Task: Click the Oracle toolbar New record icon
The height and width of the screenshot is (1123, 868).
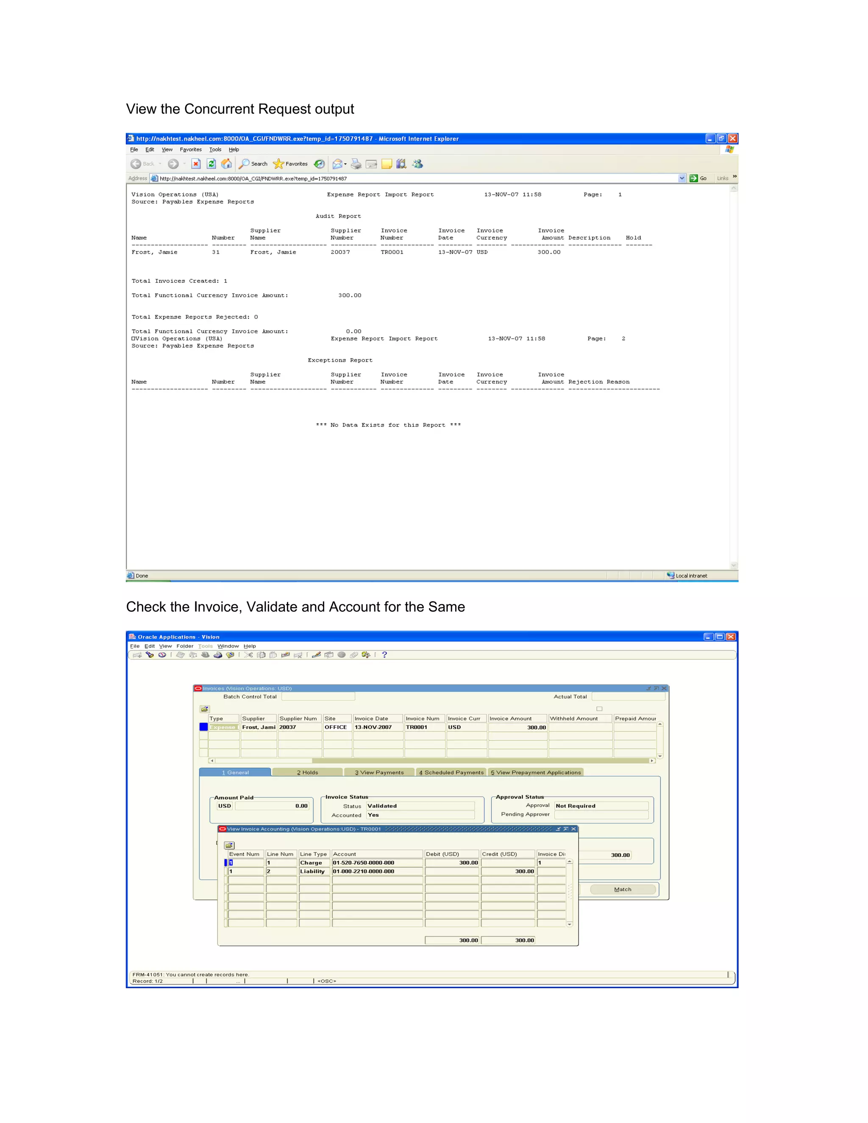Action: 137,655
